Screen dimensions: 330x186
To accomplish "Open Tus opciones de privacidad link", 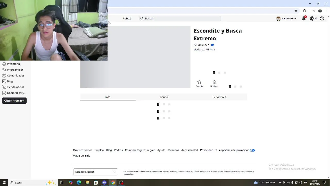I will (232, 150).
